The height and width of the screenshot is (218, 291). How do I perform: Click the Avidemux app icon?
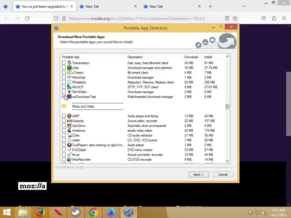tap(69, 130)
